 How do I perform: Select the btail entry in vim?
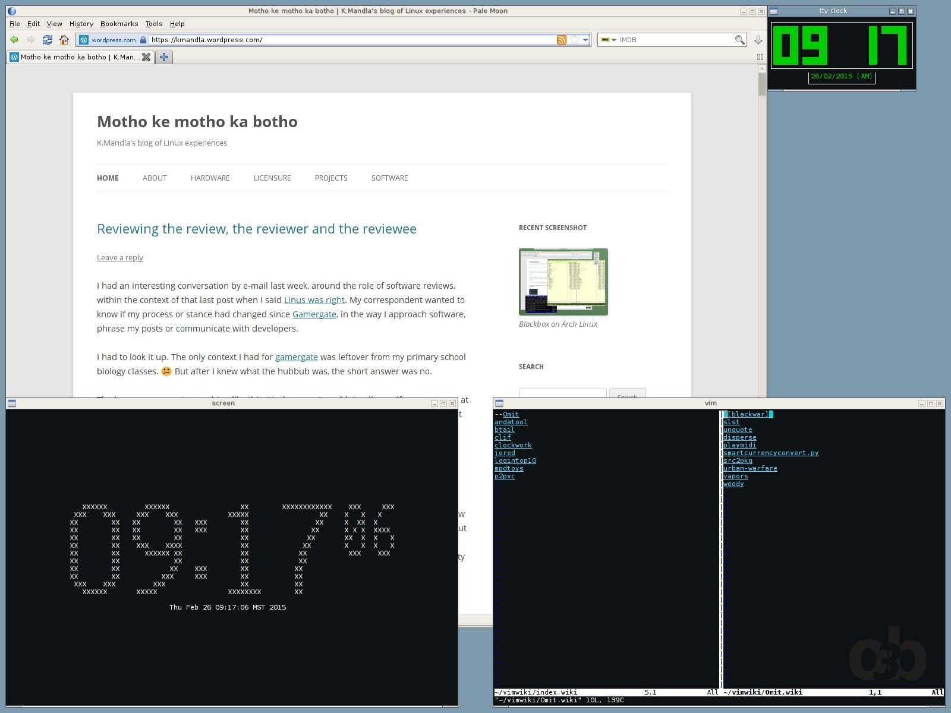505,430
